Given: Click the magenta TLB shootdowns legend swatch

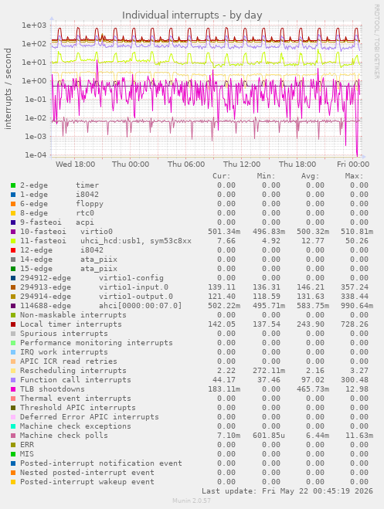Looking at the screenshot, I should point(13,389).
